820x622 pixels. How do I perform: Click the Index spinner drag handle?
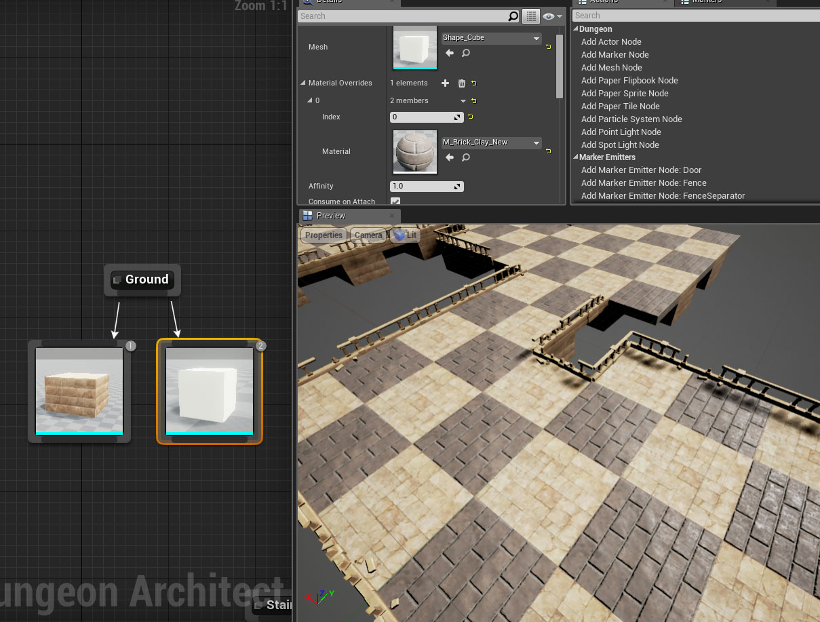pos(458,117)
